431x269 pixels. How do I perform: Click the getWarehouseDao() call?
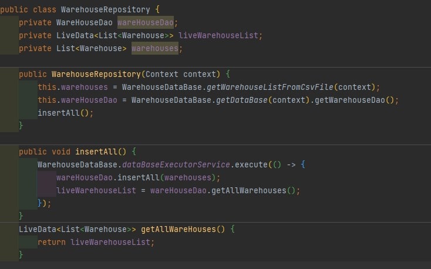click(x=355, y=100)
